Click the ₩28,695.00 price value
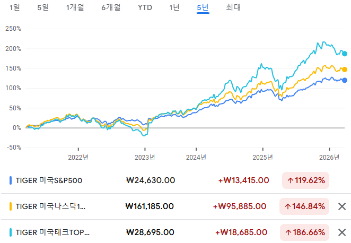 (x=150, y=232)
